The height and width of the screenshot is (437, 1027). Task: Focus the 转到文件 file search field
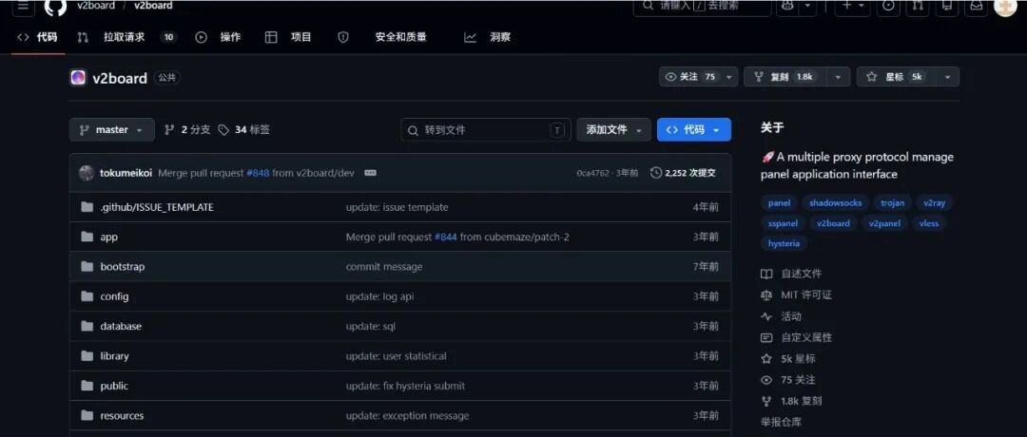485,129
